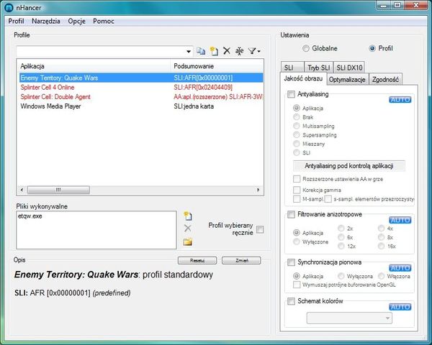Image resolution: width=432 pixels, height=345 pixels.
Task: Click the Filtrowanie anizotropowe AUTO badge
Action: point(400,220)
